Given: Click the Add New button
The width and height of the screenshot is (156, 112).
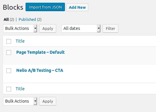Looking at the screenshot, I should [77, 7].
